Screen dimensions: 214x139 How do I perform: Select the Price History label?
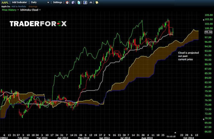click(x=9, y=10)
